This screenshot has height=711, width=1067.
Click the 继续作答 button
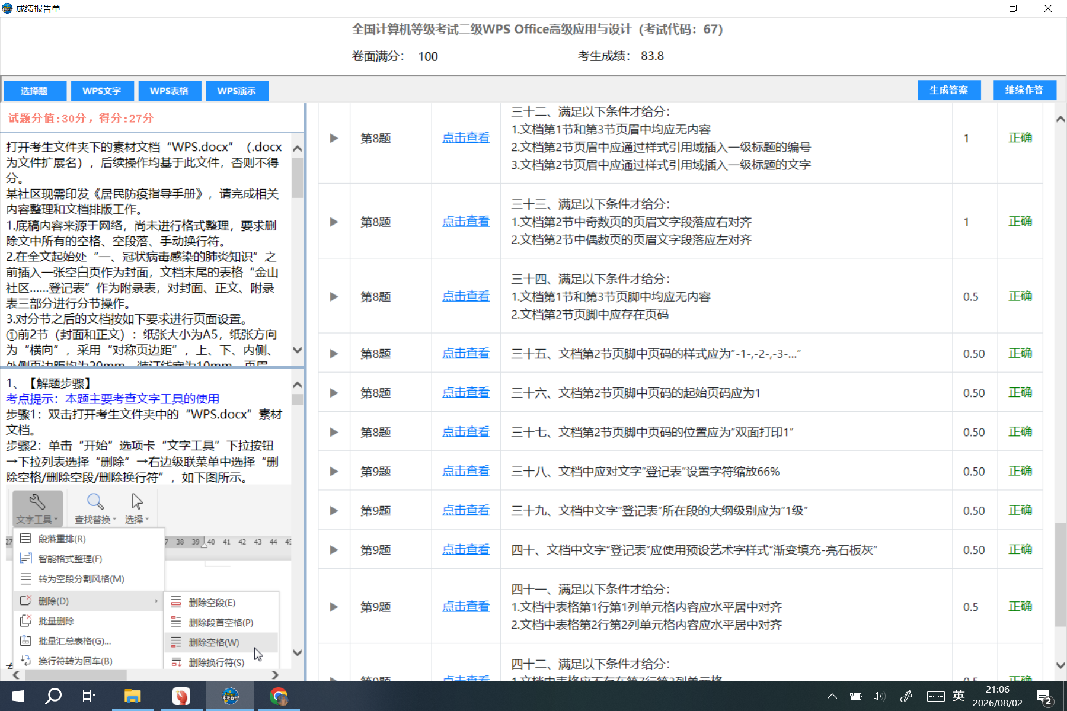pos(1025,90)
